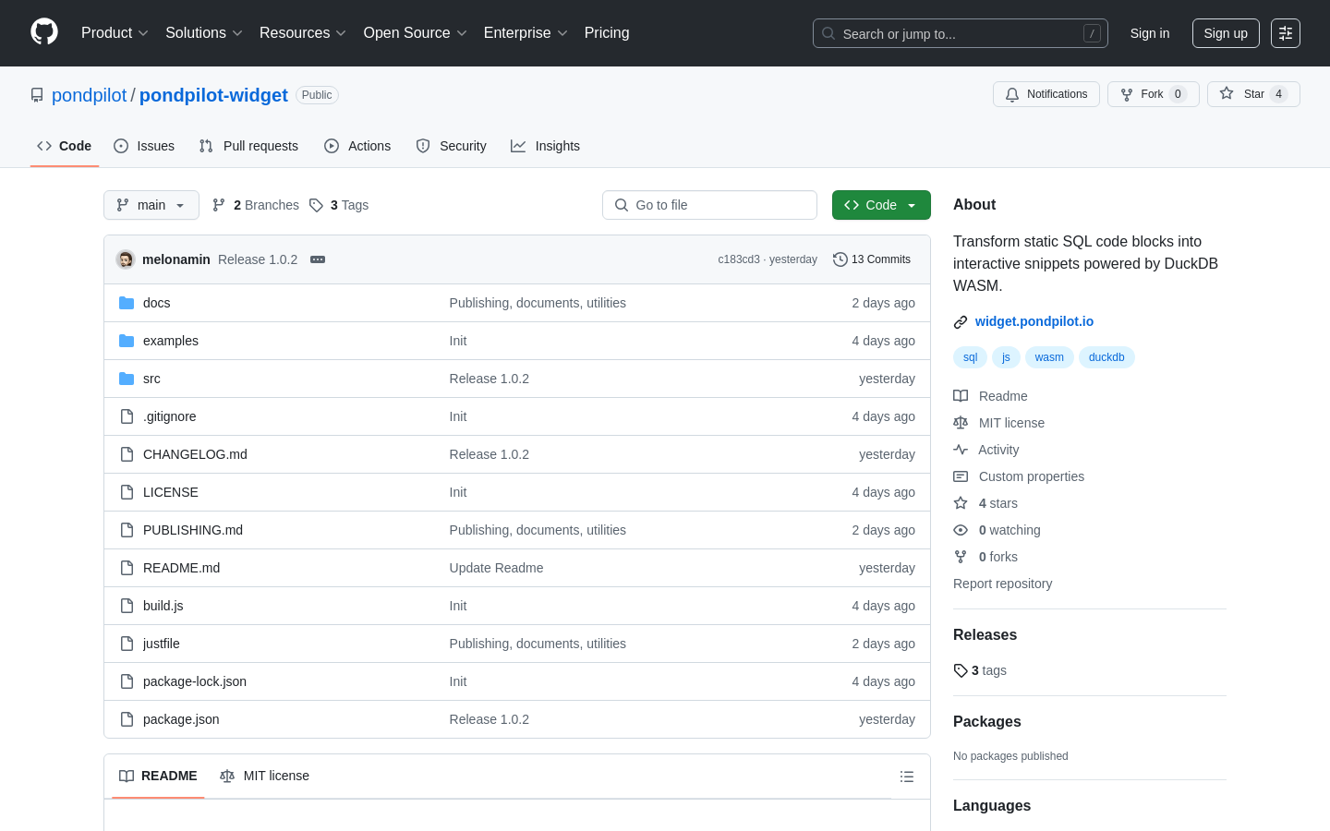Open the Pricing page
Screen dimensions: 1330x831
[607, 33]
